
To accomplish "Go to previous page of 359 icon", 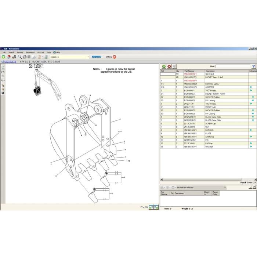I will [x=151, y=207].
